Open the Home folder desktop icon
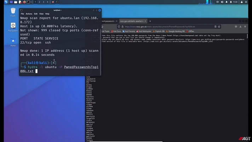The image size is (252, 142). [13, 42]
